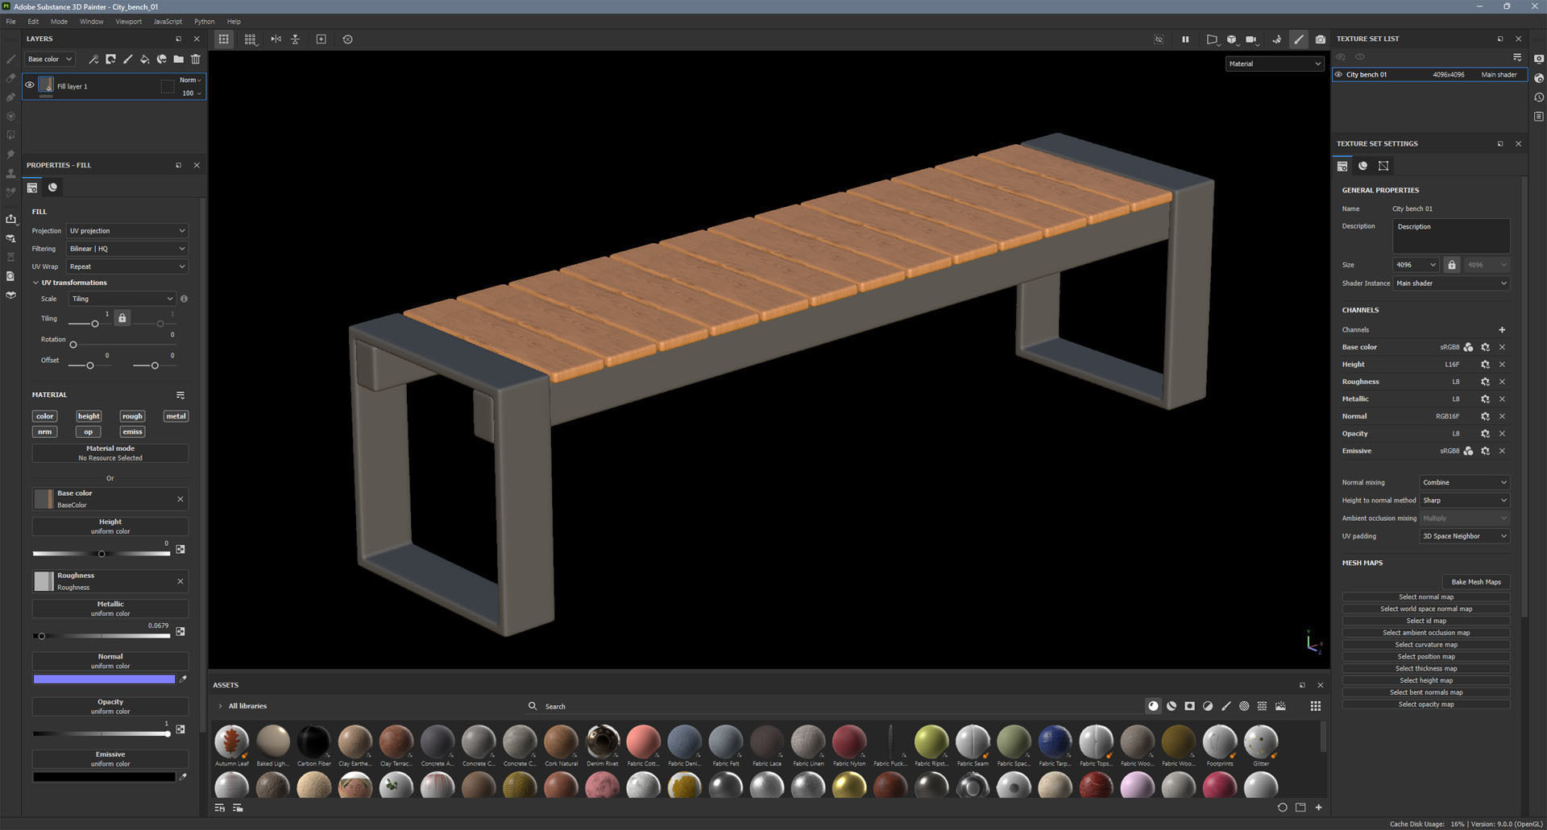The width and height of the screenshot is (1547, 830).
Task: Toggle the color channel button
Action: tap(44, 416)
